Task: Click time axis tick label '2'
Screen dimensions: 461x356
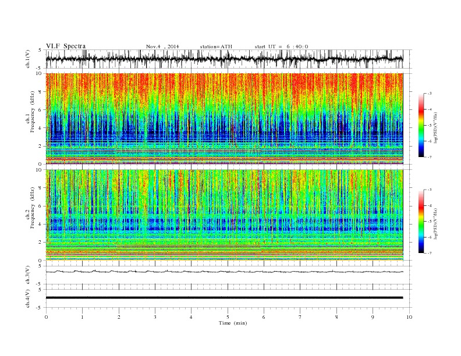Action: (x=119, y=317)
